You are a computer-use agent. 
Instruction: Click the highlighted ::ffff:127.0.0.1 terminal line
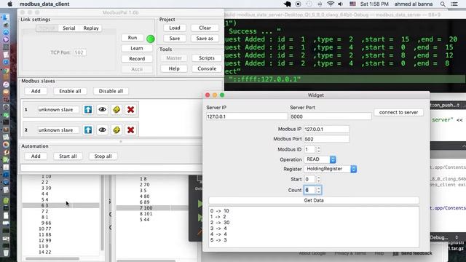pos(344,79)
